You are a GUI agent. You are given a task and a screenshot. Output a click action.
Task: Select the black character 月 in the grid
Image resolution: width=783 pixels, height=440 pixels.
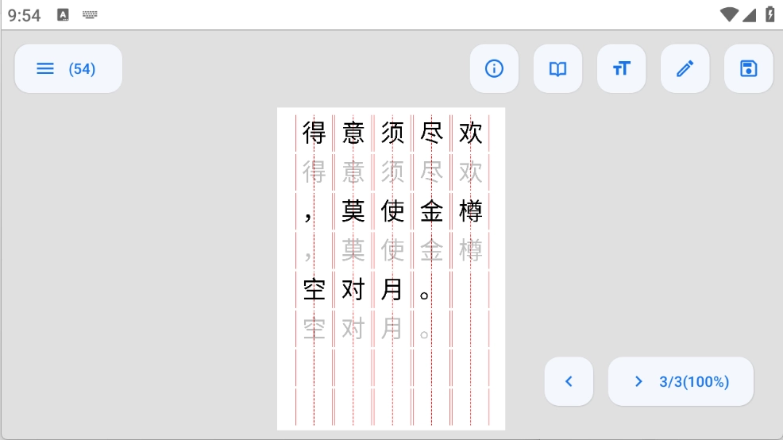pos(392,290)
